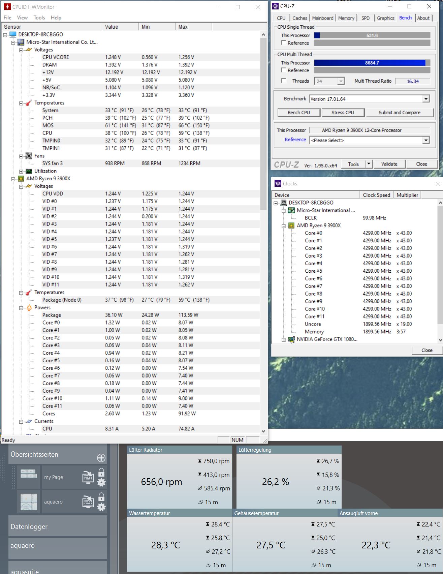
Task: Click Close button in the Clocks window
Action: [427, 351]
